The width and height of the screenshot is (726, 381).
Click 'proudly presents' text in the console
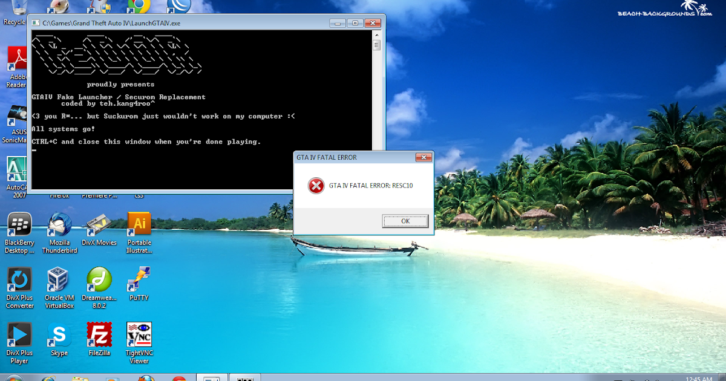(120, 85)
